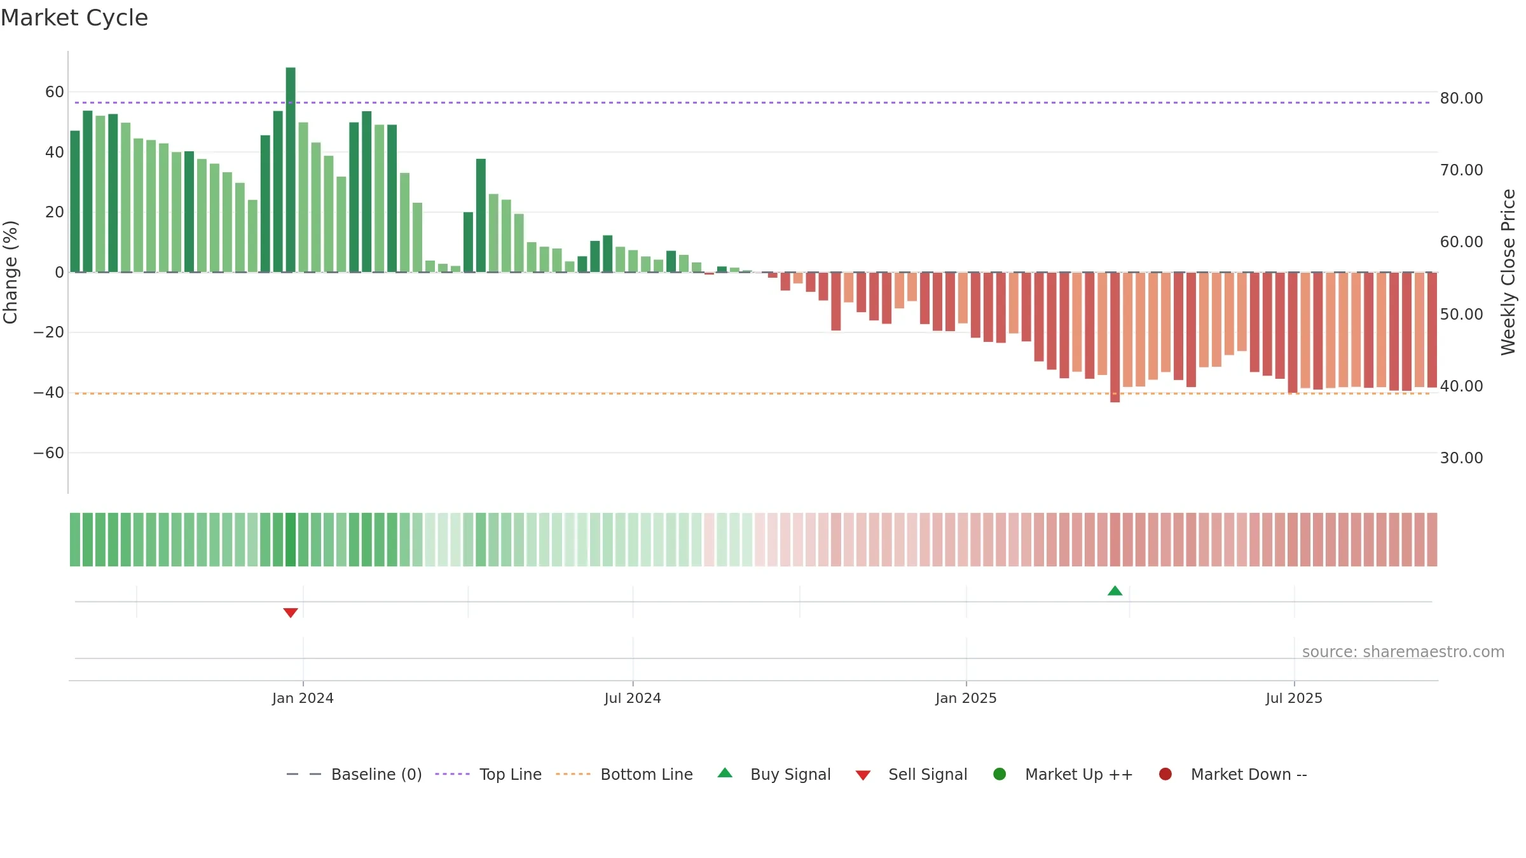This screenshot has height=858, width=1526.
Task: Click the tallest green bar above the top line
Action: pos(291,170)
